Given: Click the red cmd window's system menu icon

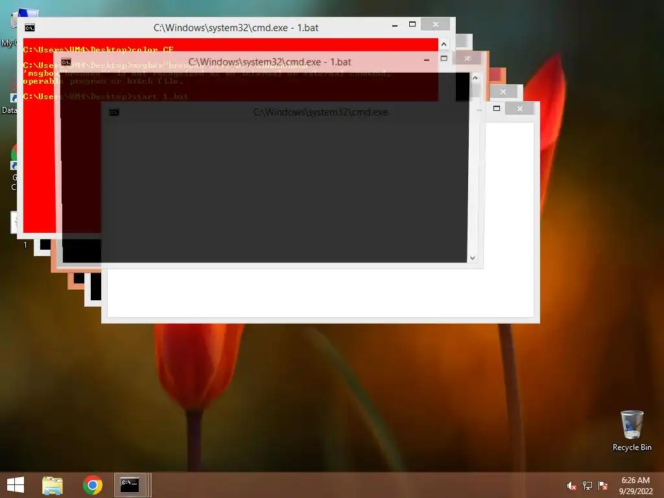Looking at the screenshot, I should [x=30, y=28].
